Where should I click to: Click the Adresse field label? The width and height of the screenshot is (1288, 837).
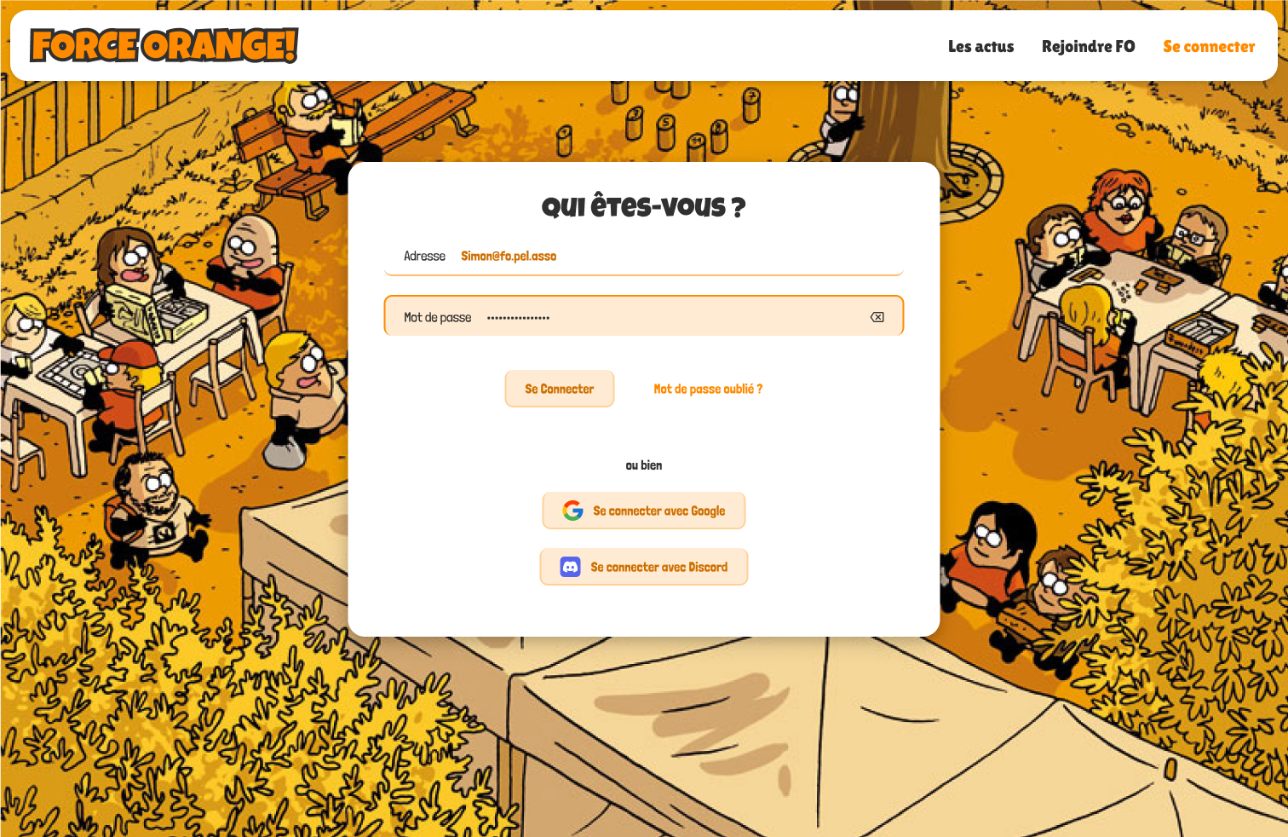pyautogui.click(x=424, y=256)
